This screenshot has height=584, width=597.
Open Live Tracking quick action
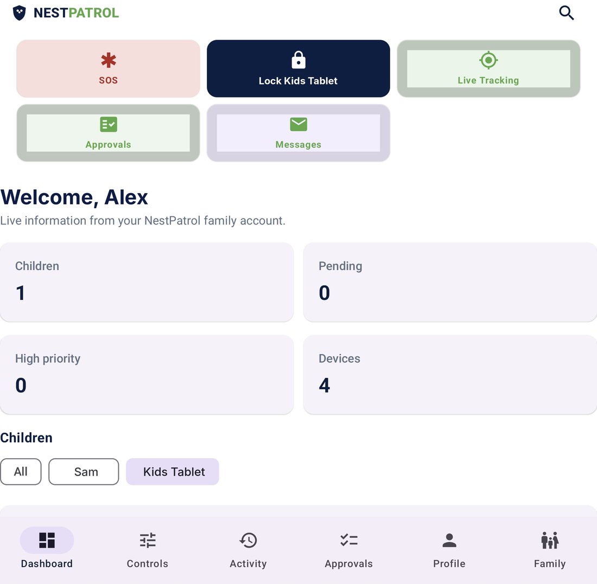tap(488, 68)
